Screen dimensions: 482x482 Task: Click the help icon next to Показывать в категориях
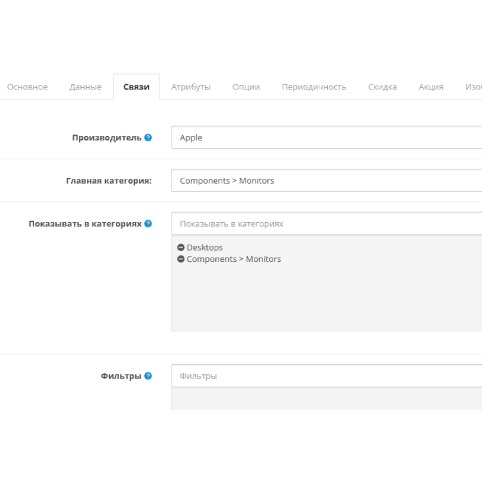point(148,223)
